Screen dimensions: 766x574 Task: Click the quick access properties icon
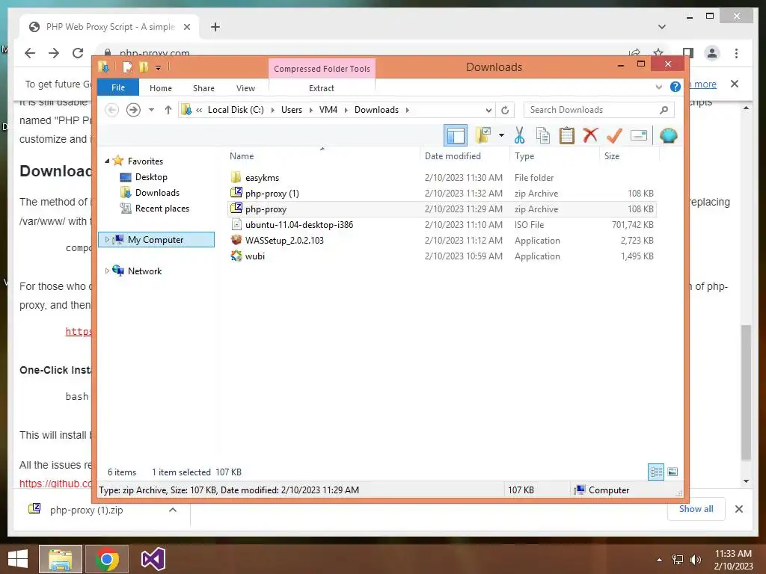pyautogui.click(x=127, y=67)
